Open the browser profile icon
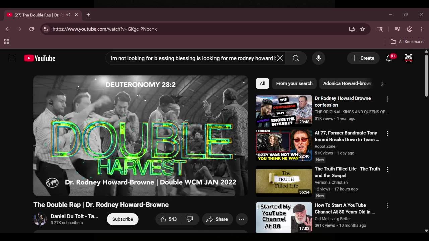Image resolution: width=429 pixels, height=241 pixels. coord(410,29)
